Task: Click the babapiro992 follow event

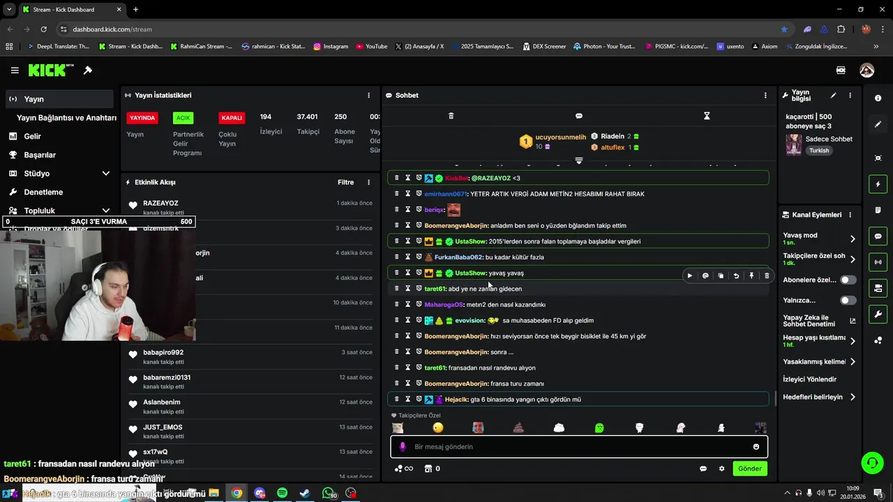Action: tap(251, 356)
